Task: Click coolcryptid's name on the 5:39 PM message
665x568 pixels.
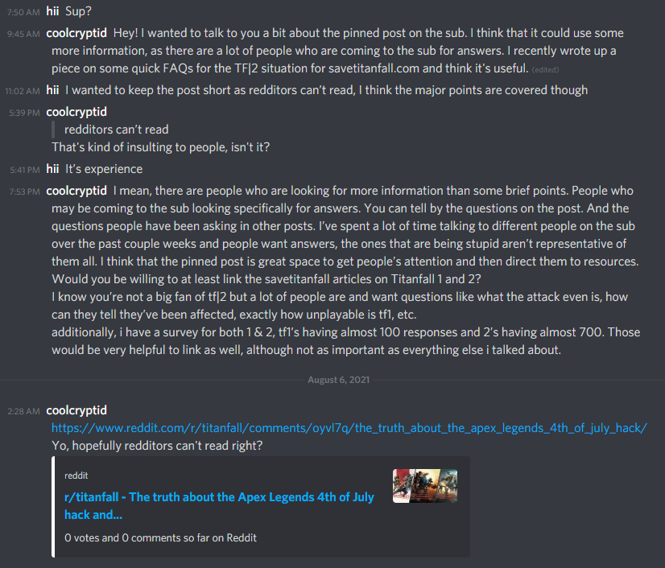Action: pyautogui.click(x=76, y=112)
